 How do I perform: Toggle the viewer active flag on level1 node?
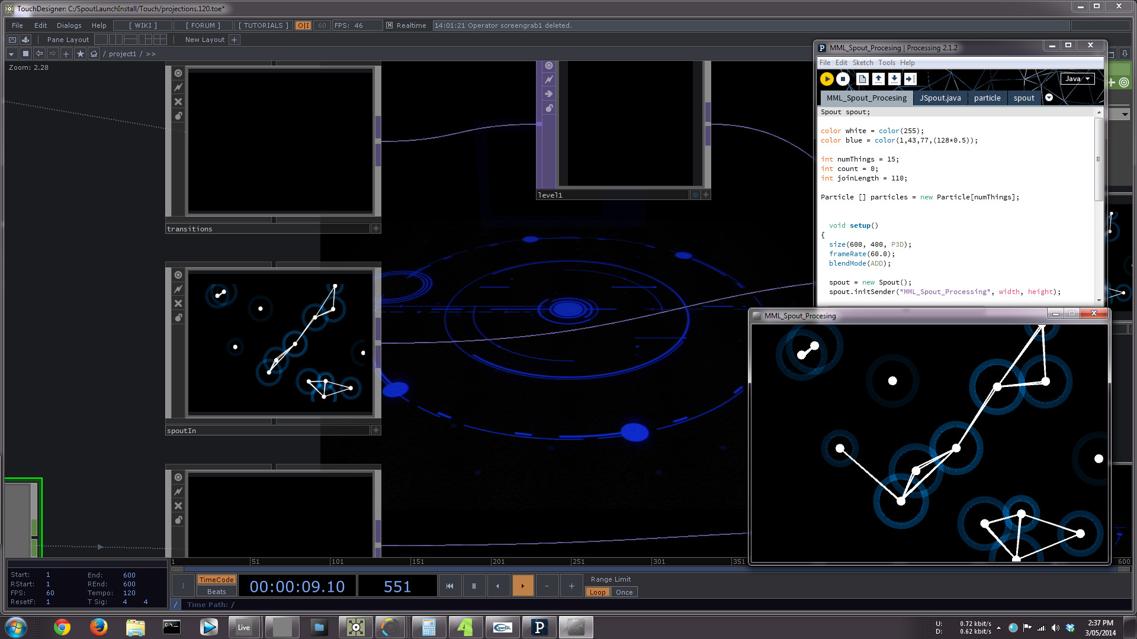click(x=549, y=66)
